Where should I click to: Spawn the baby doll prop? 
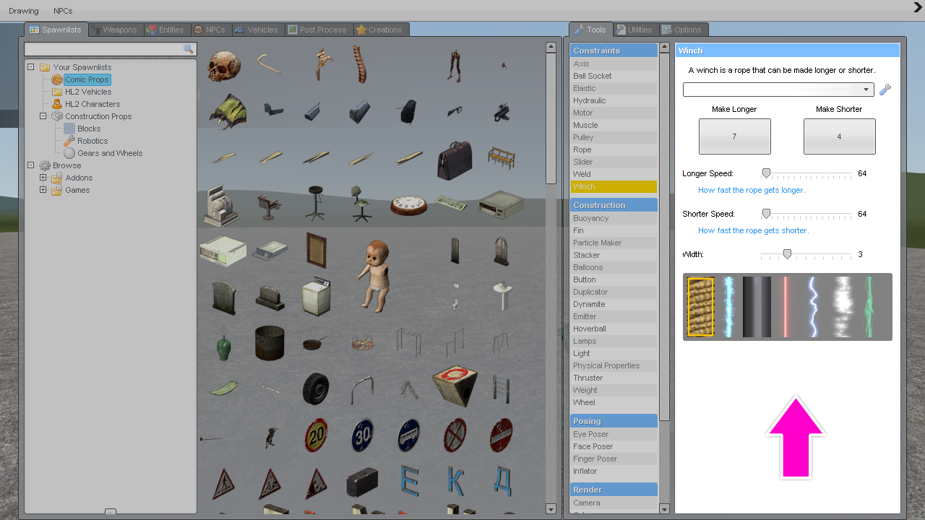pos(373,275)
